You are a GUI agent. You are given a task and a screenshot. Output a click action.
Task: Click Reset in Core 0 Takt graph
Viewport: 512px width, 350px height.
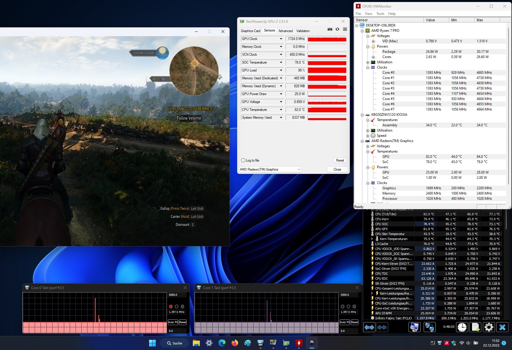pos(183,322)
